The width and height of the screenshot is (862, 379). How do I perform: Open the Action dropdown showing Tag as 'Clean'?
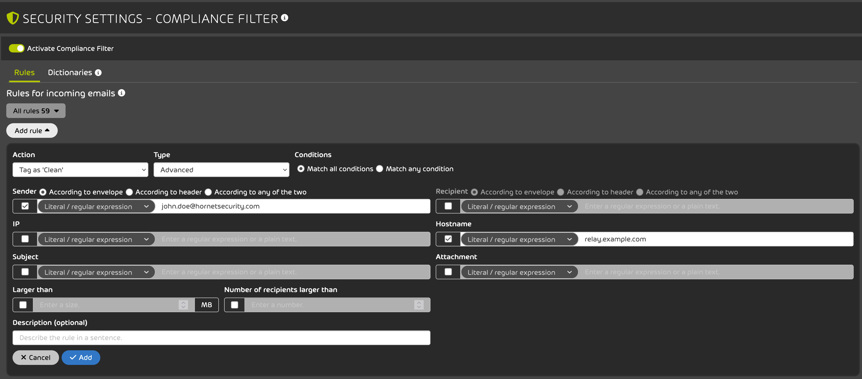(x=80, y=170)
